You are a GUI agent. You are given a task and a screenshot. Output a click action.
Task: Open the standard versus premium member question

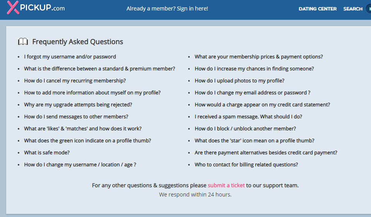(99, 68)
